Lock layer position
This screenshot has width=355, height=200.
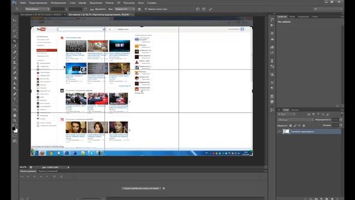(300, 126)
